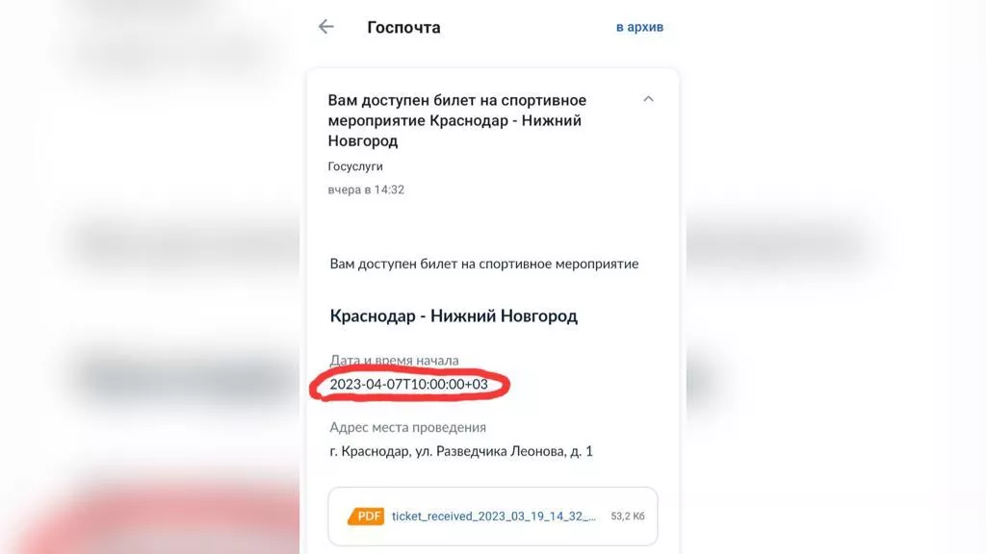The width and height of the screenshot is (986, 554).
Task: Select the Госуслуги sender label
Action: [x=355, y=166]
